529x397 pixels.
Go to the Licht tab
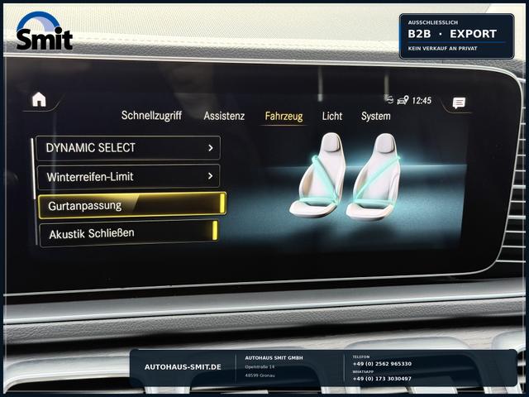[332, 116]
